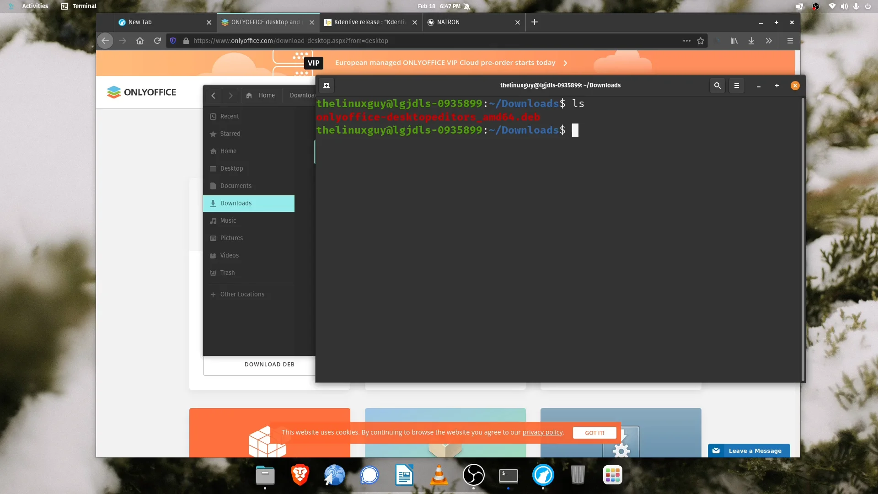Select Music in file manager sidebar

(x=249, y=221)
